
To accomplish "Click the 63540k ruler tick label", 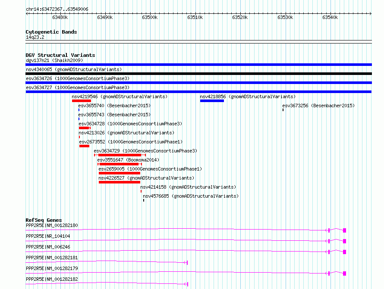I will point(330,17).
